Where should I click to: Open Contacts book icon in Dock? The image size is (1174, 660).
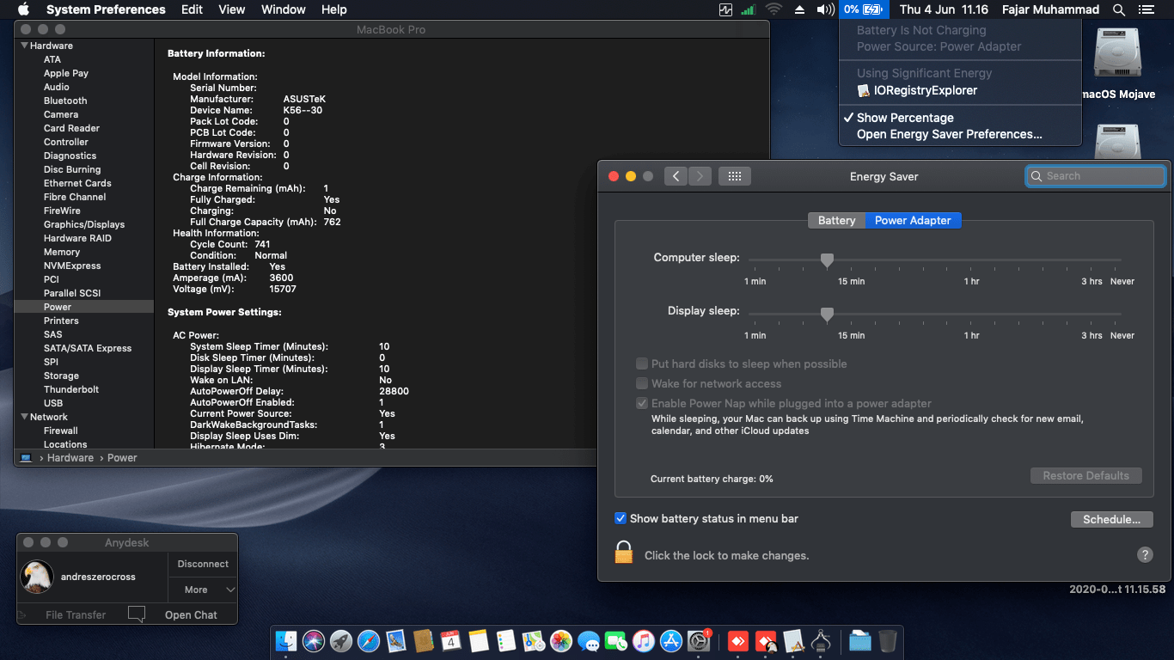tap(423, 641)
